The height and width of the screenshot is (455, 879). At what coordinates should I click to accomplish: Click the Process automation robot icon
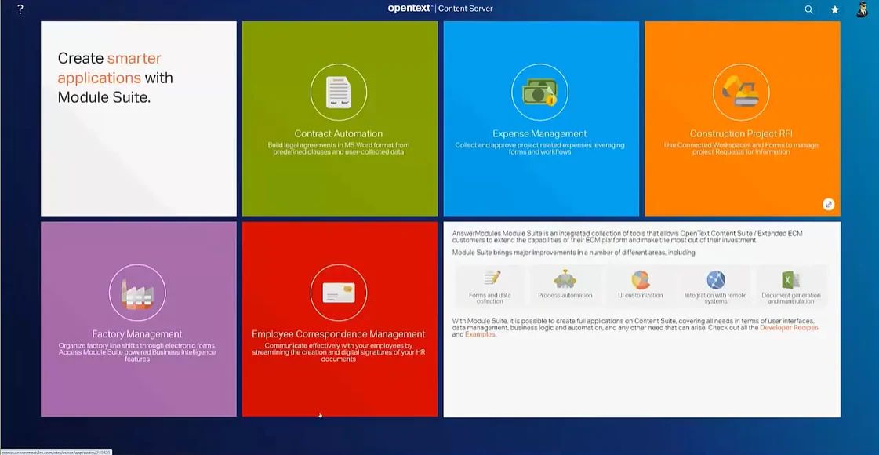tap(565, 278)
